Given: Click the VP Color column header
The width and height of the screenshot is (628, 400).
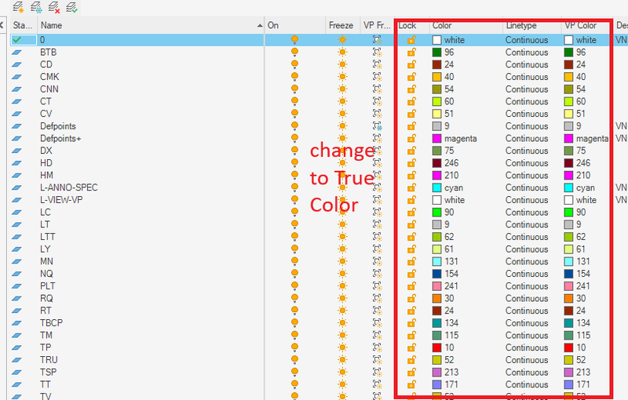Looking at the screenshot, I should pyautogui.click(x=581, y=25).
